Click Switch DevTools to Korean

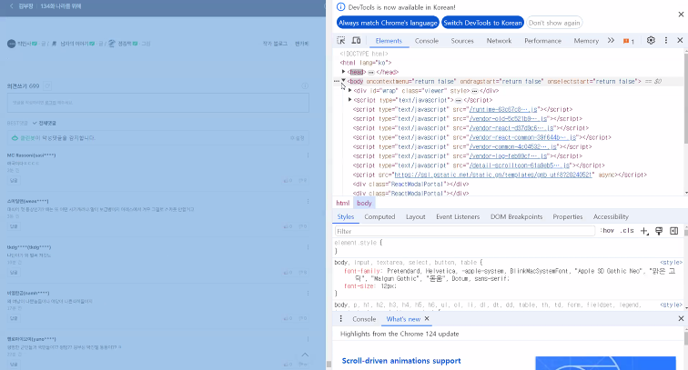coord(482,23)
